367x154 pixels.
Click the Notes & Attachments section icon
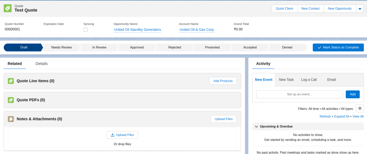[11, 119]
